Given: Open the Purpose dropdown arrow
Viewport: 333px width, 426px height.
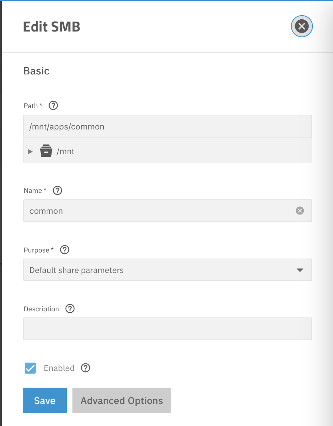Looking at the screenshot, I should [x=300, y=270].
